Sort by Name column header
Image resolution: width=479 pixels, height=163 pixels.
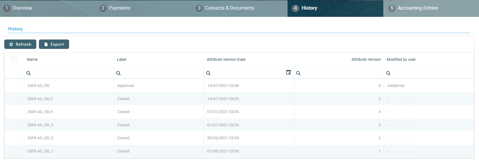click(x=32, y=60)
